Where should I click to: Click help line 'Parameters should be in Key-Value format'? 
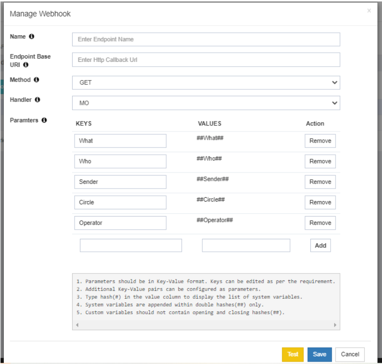pyautogui.click(x=206, y=281)
